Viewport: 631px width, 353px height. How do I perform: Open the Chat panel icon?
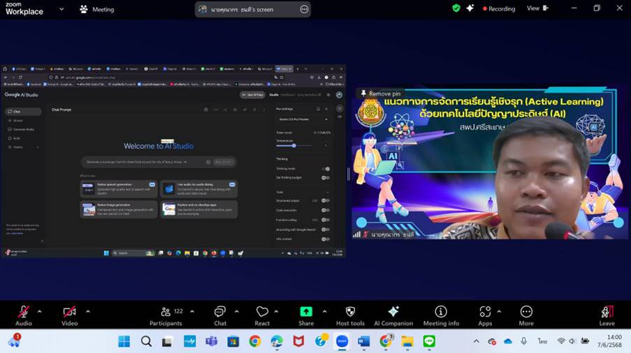tap(220, 312)
